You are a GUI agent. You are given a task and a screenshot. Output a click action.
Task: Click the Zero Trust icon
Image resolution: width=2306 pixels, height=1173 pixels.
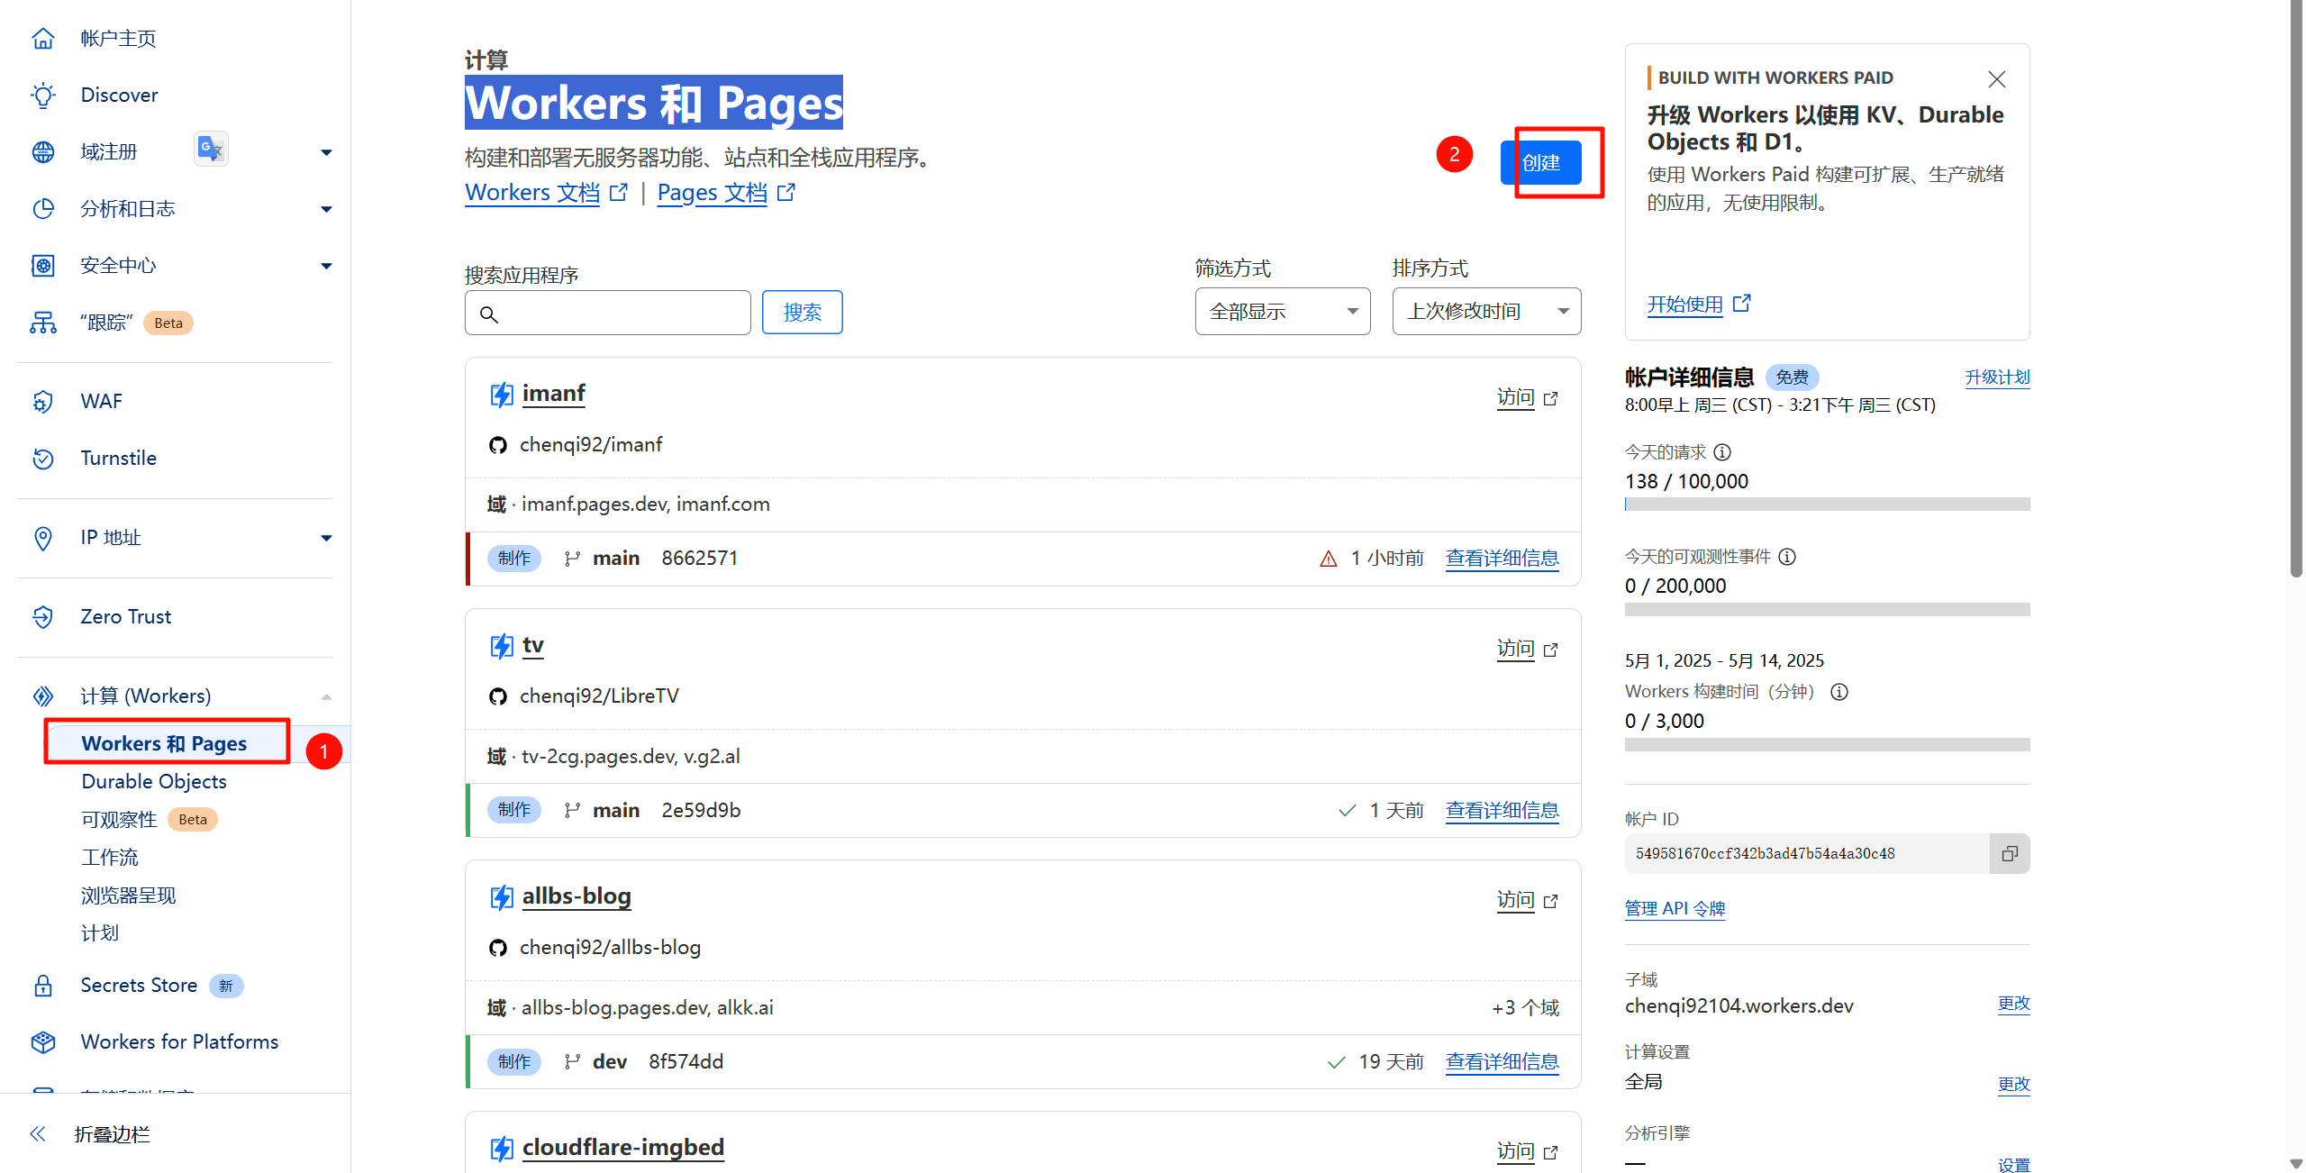point(42,616)
